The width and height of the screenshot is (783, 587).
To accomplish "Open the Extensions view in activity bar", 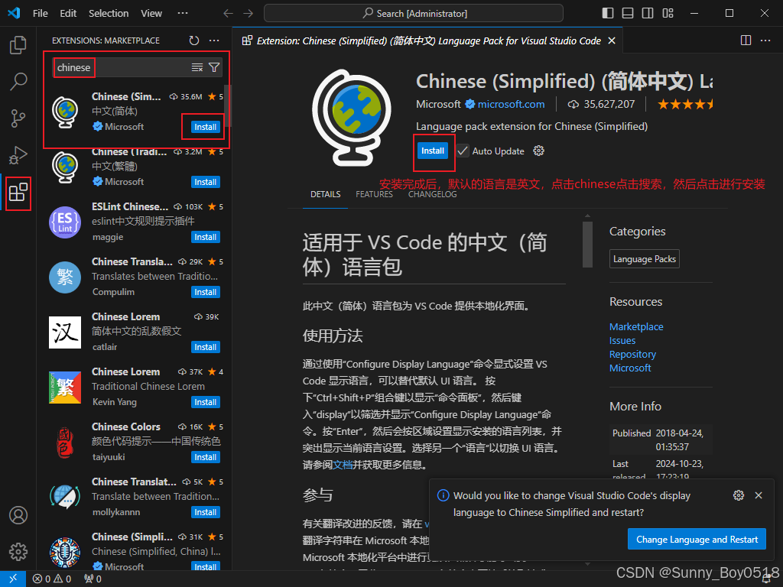I will [x=18, y=192].
